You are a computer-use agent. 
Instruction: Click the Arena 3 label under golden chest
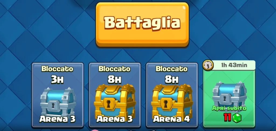pos(115,119)
